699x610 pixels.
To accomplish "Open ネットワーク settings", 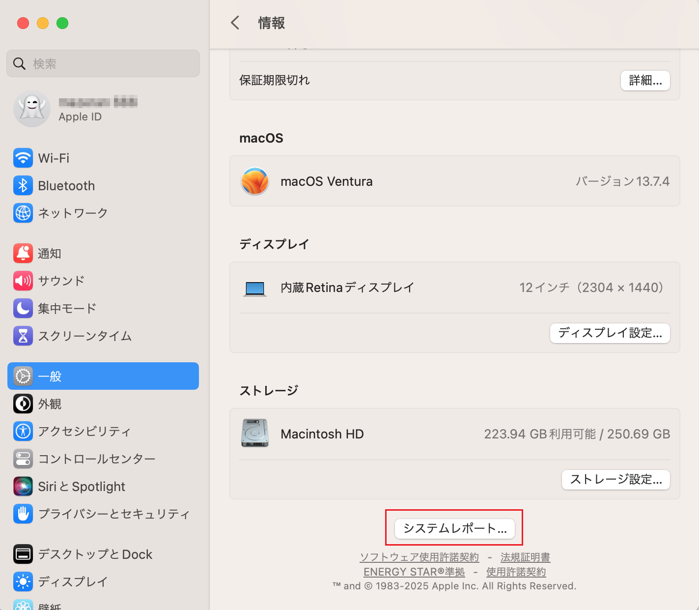I will (x=73, y=213).
